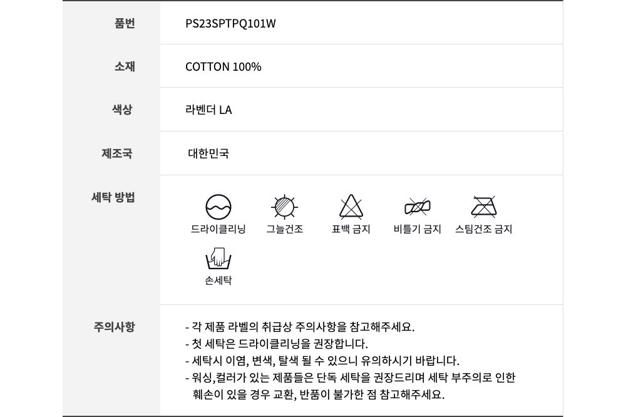Viewport: 626px width, 417px height.
Task: Click the 스팀건조 금지 caption label
Action: 484,229
